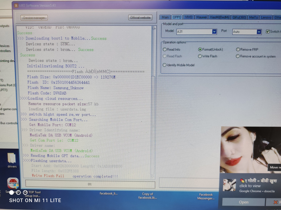Open the TOP Tool Setup installer shortcut
The image size is (281, 210).
(x=32, y=194)
